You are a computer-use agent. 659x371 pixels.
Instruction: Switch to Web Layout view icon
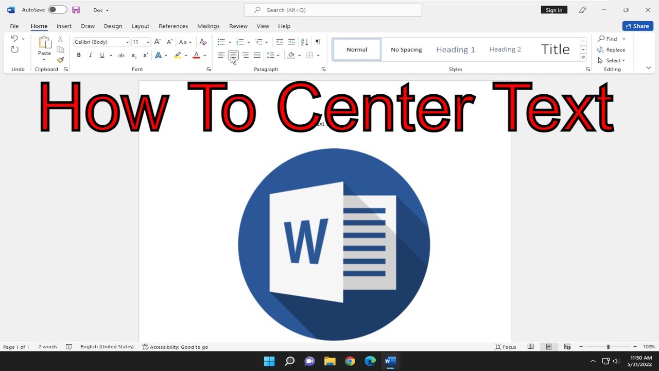click(x=567, y=347)
